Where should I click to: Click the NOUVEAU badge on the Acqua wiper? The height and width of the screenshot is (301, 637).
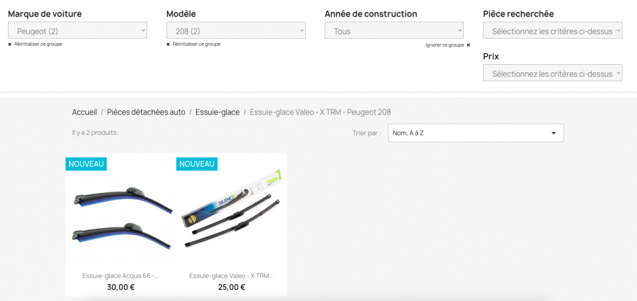(86, 164)
